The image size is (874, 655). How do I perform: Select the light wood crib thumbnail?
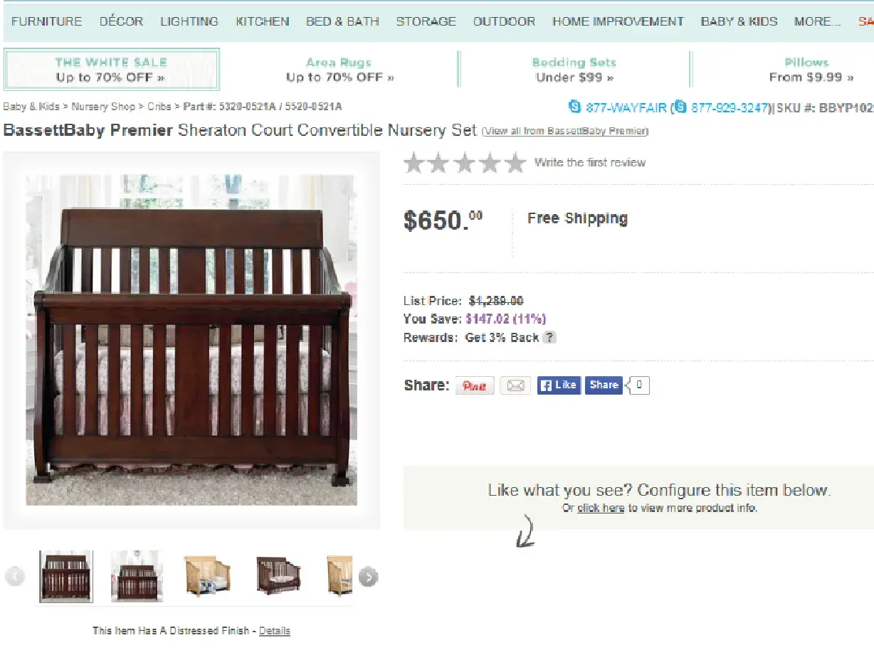[x=208, y=575]
